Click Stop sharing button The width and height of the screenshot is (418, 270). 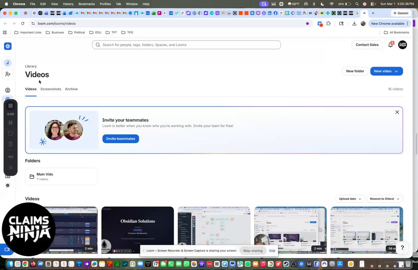(253, 250)
